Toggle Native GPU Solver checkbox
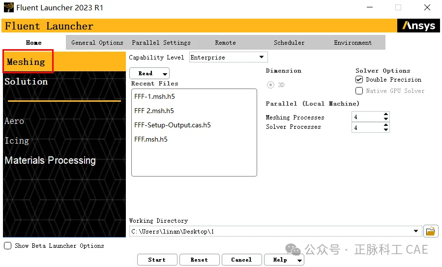The image size is (442, 267). point(359,91)
